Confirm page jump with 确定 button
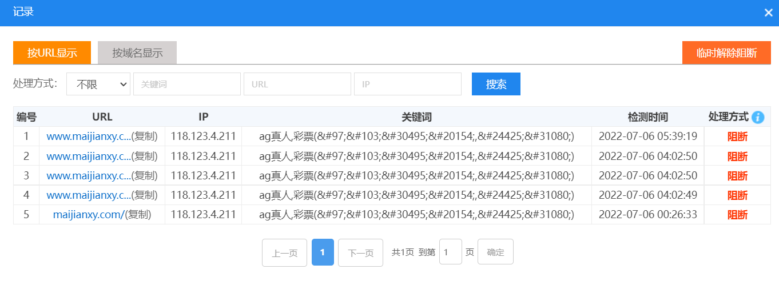 pos(495,252)
